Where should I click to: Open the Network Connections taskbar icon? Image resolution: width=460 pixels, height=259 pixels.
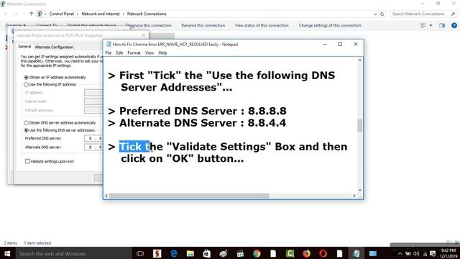point(373,253)
